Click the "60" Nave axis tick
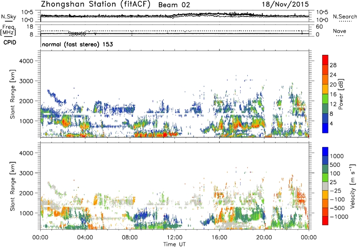Viewport: 357px width, 247px height. [x=319, y=27]
